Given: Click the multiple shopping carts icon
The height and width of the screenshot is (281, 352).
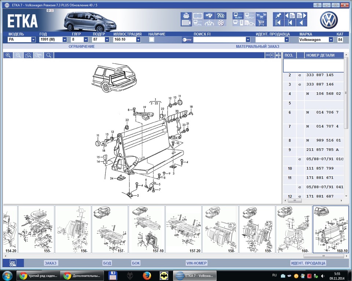Looking at the screenshot, I should [261, 16].
